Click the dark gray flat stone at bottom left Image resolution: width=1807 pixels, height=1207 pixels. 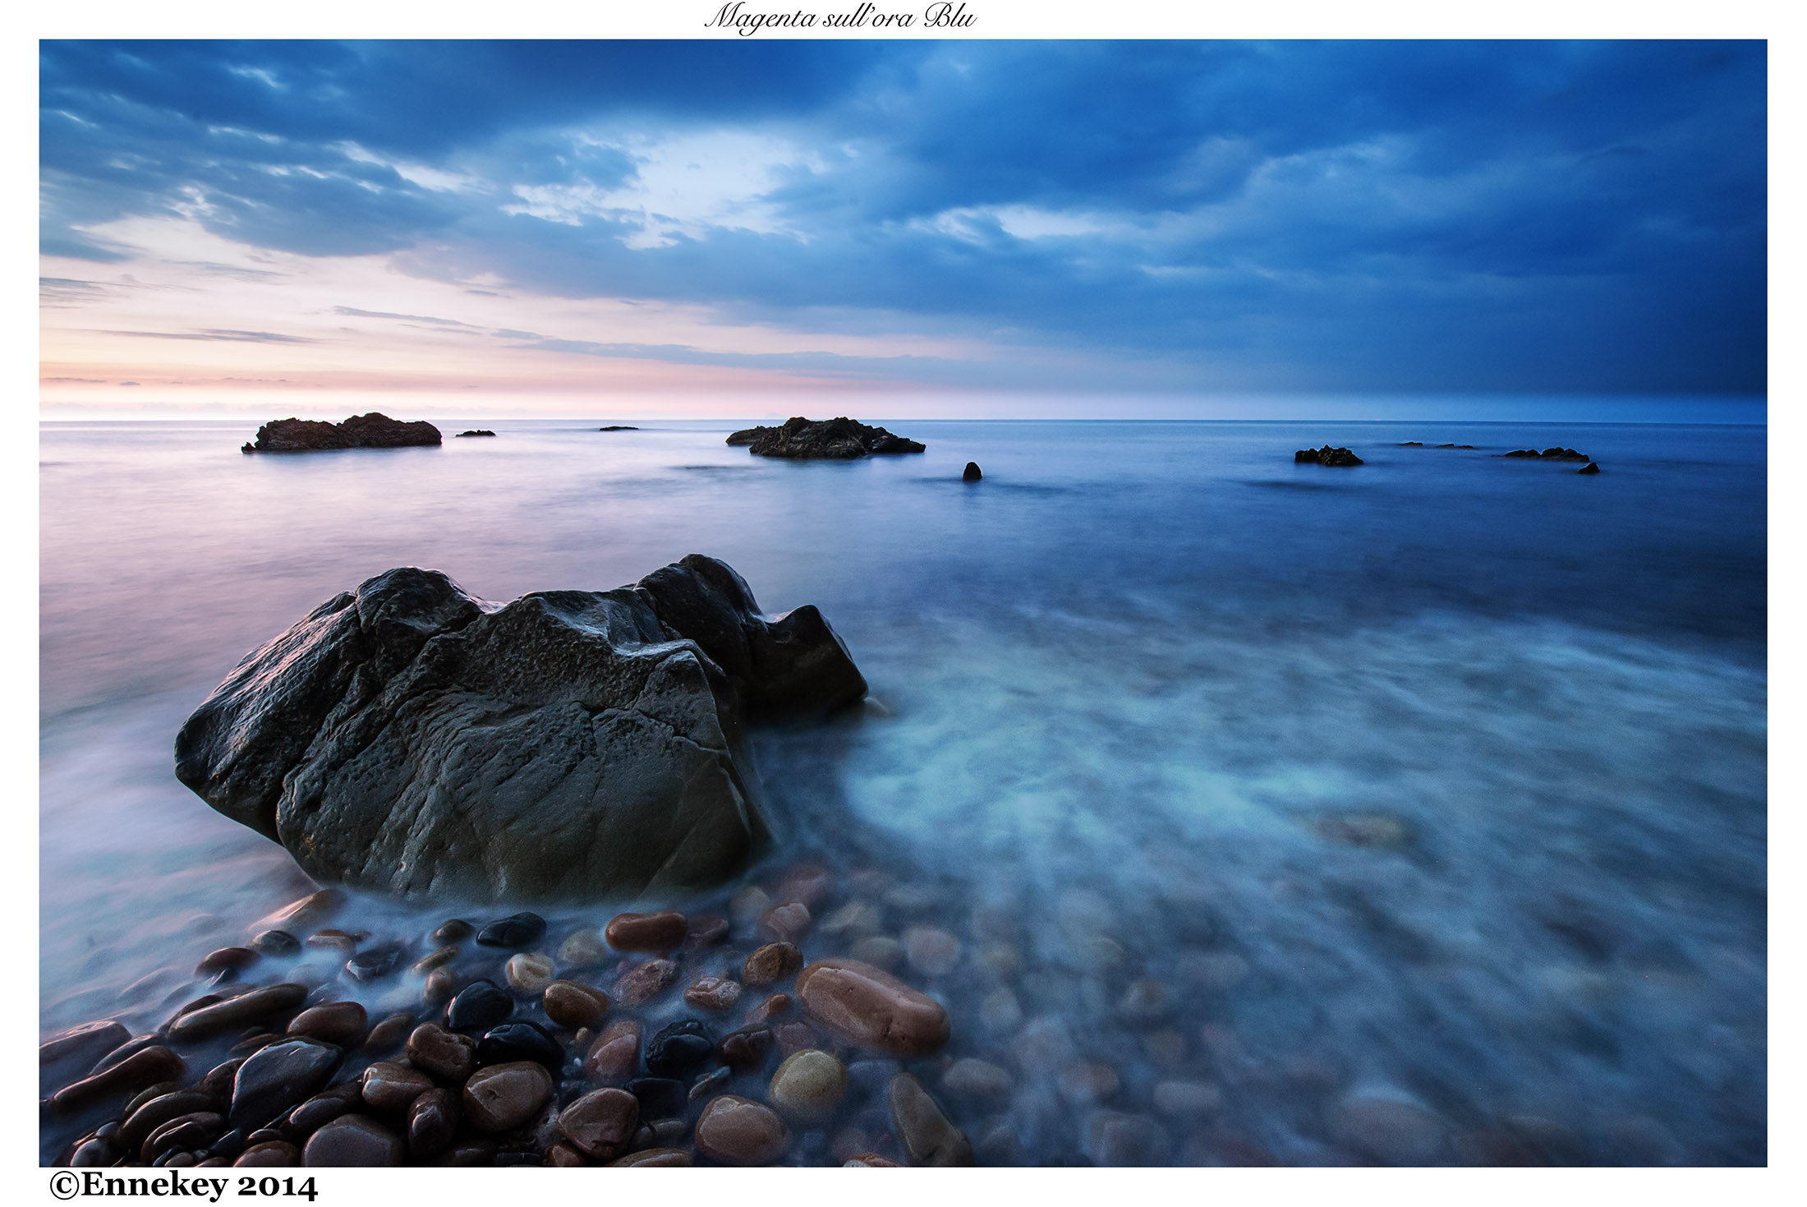pos(283,1071)
